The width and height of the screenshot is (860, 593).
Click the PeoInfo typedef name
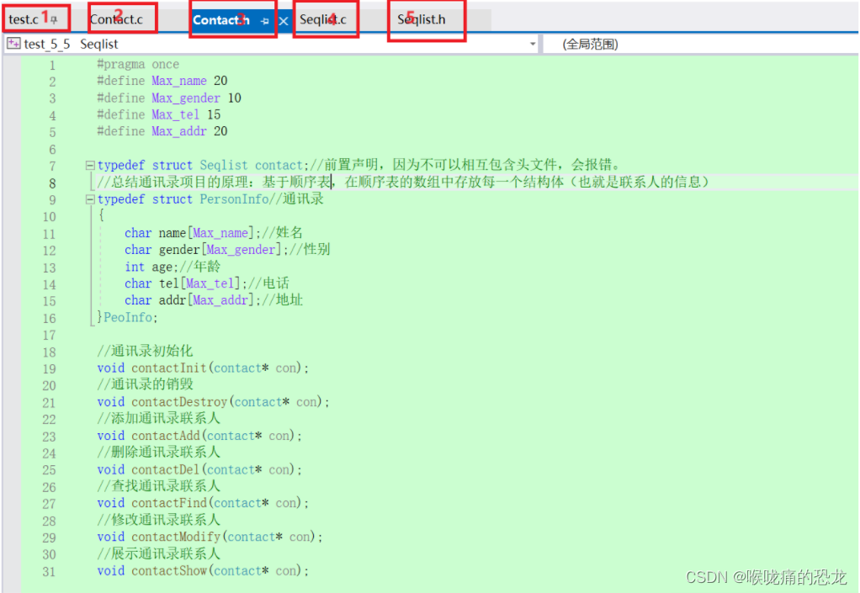(128, 317)
